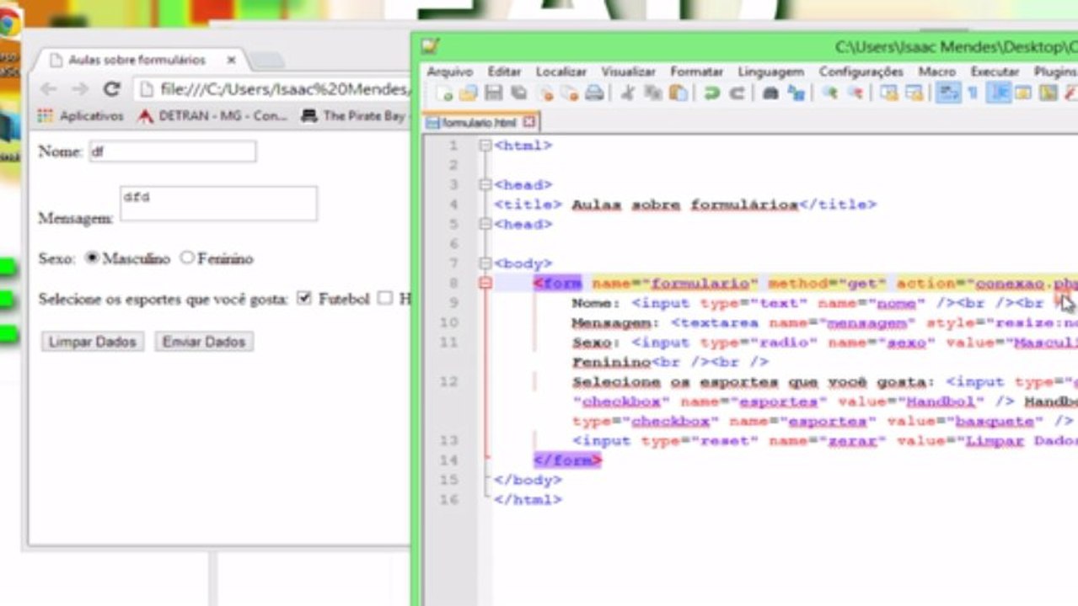Redo edit toolbar icon
Screen dimensions: 1078x606
[x=737, y=93]
